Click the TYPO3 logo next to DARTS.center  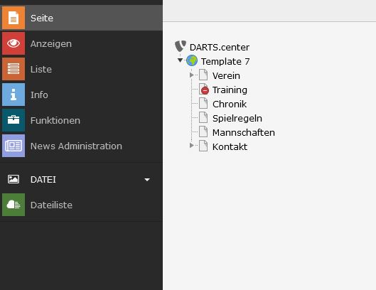point(181,46)
